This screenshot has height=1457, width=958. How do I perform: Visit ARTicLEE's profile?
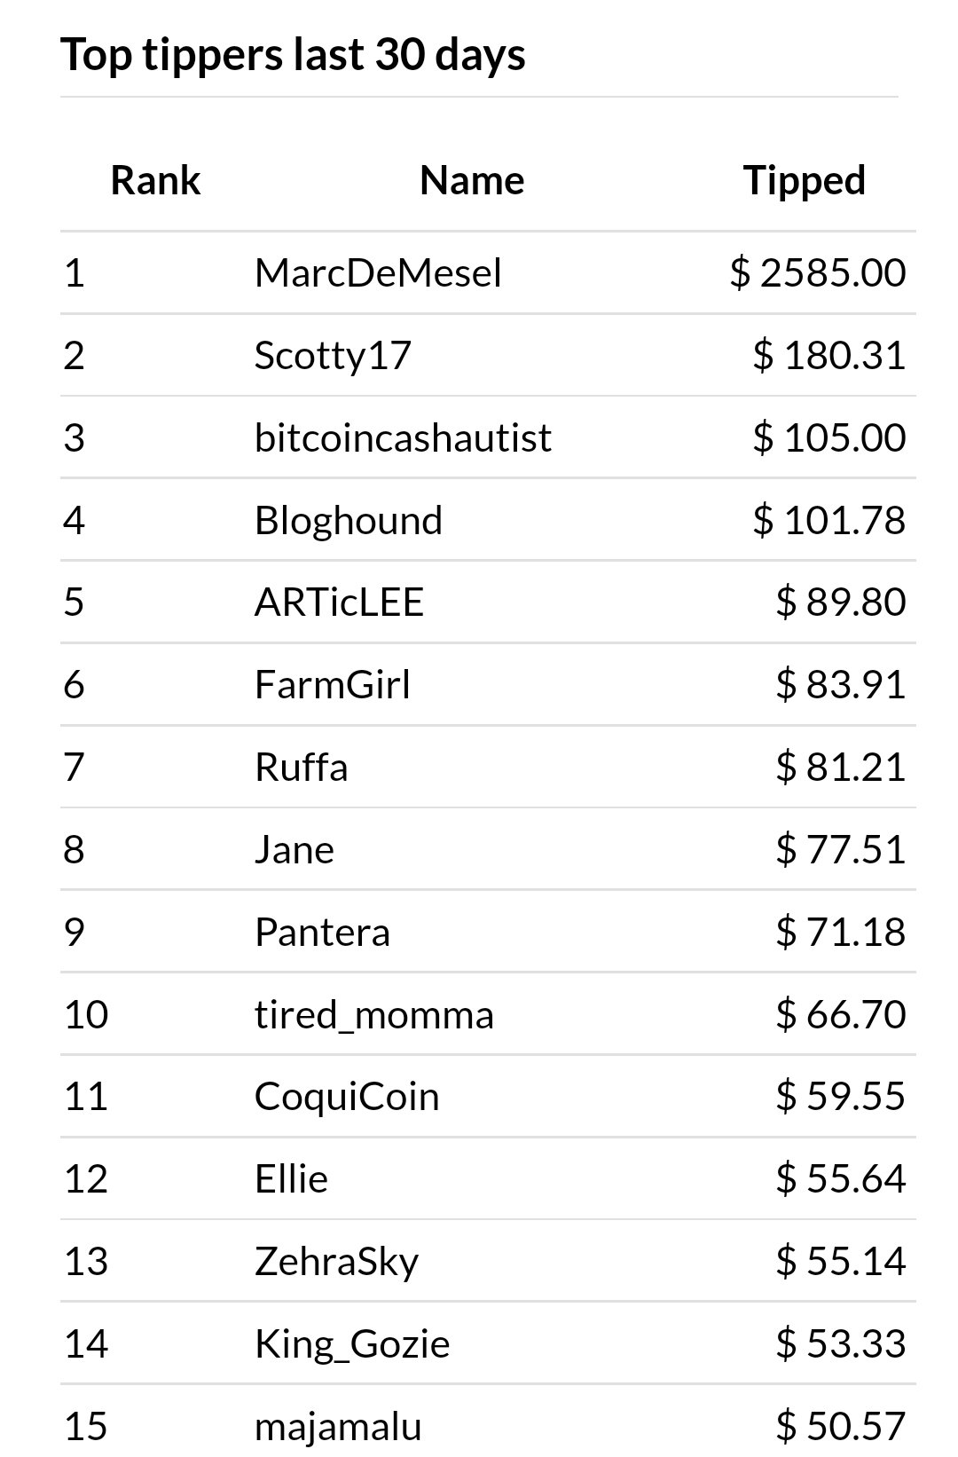coord(339,602)
